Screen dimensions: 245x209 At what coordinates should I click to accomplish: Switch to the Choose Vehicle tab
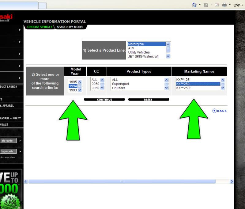tap(40, 27)
